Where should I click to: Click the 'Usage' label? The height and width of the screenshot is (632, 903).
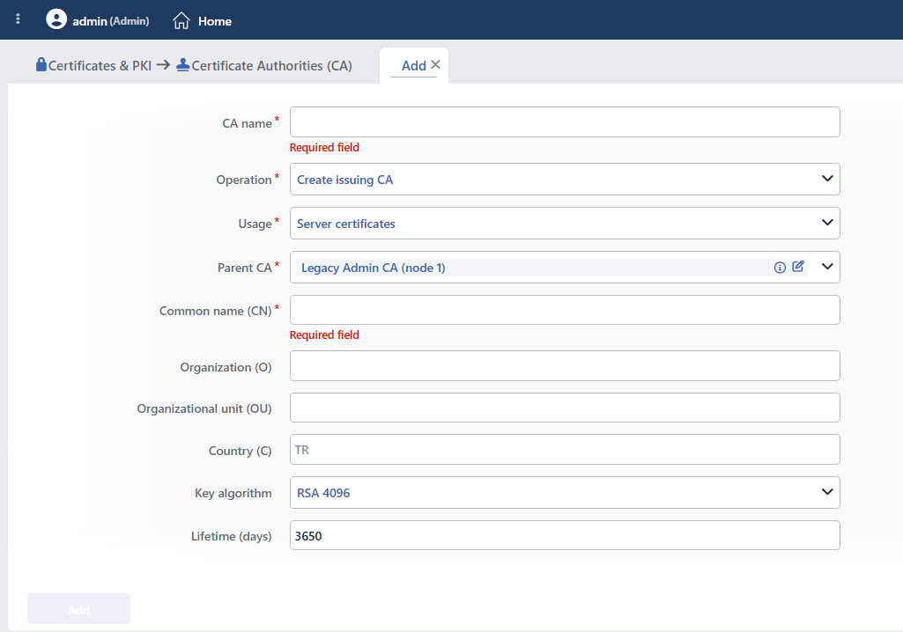[255, 224]
